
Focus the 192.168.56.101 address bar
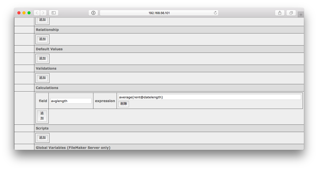tap(159, 13)
